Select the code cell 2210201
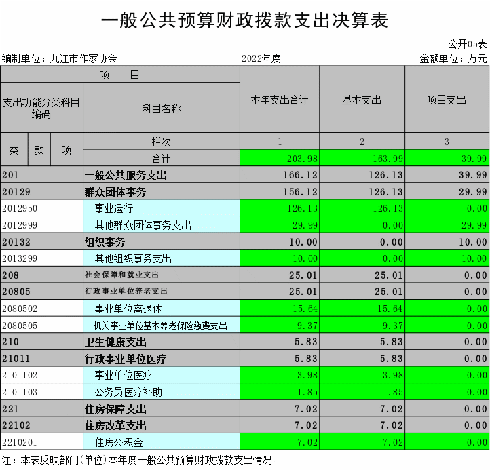The width and height of the screenshot is (490, 470). point(41,442)
